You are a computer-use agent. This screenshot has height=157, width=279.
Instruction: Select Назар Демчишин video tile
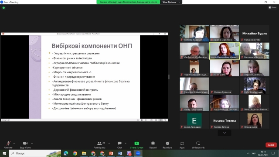(194, 103)
